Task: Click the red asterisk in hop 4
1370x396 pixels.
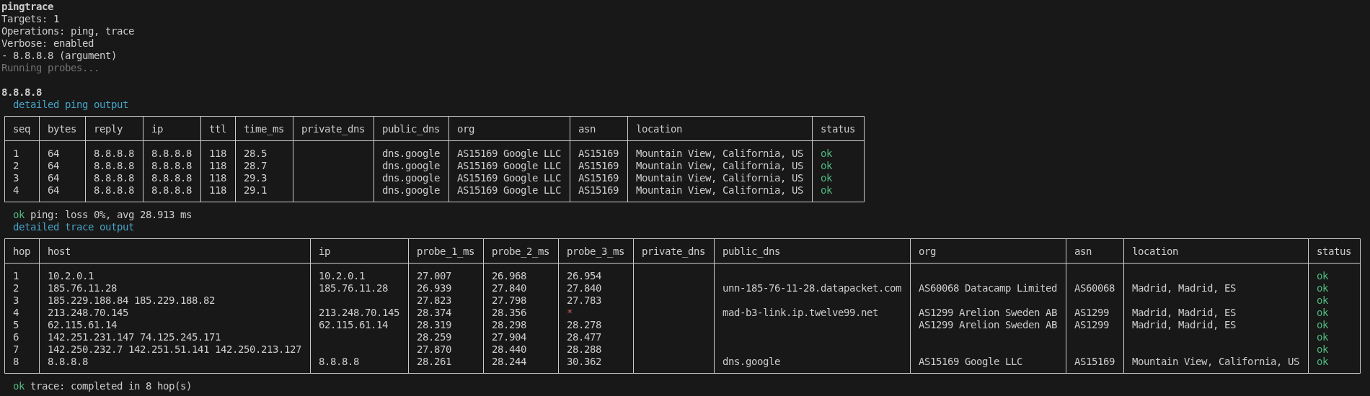Action: (x=570, y=312)
